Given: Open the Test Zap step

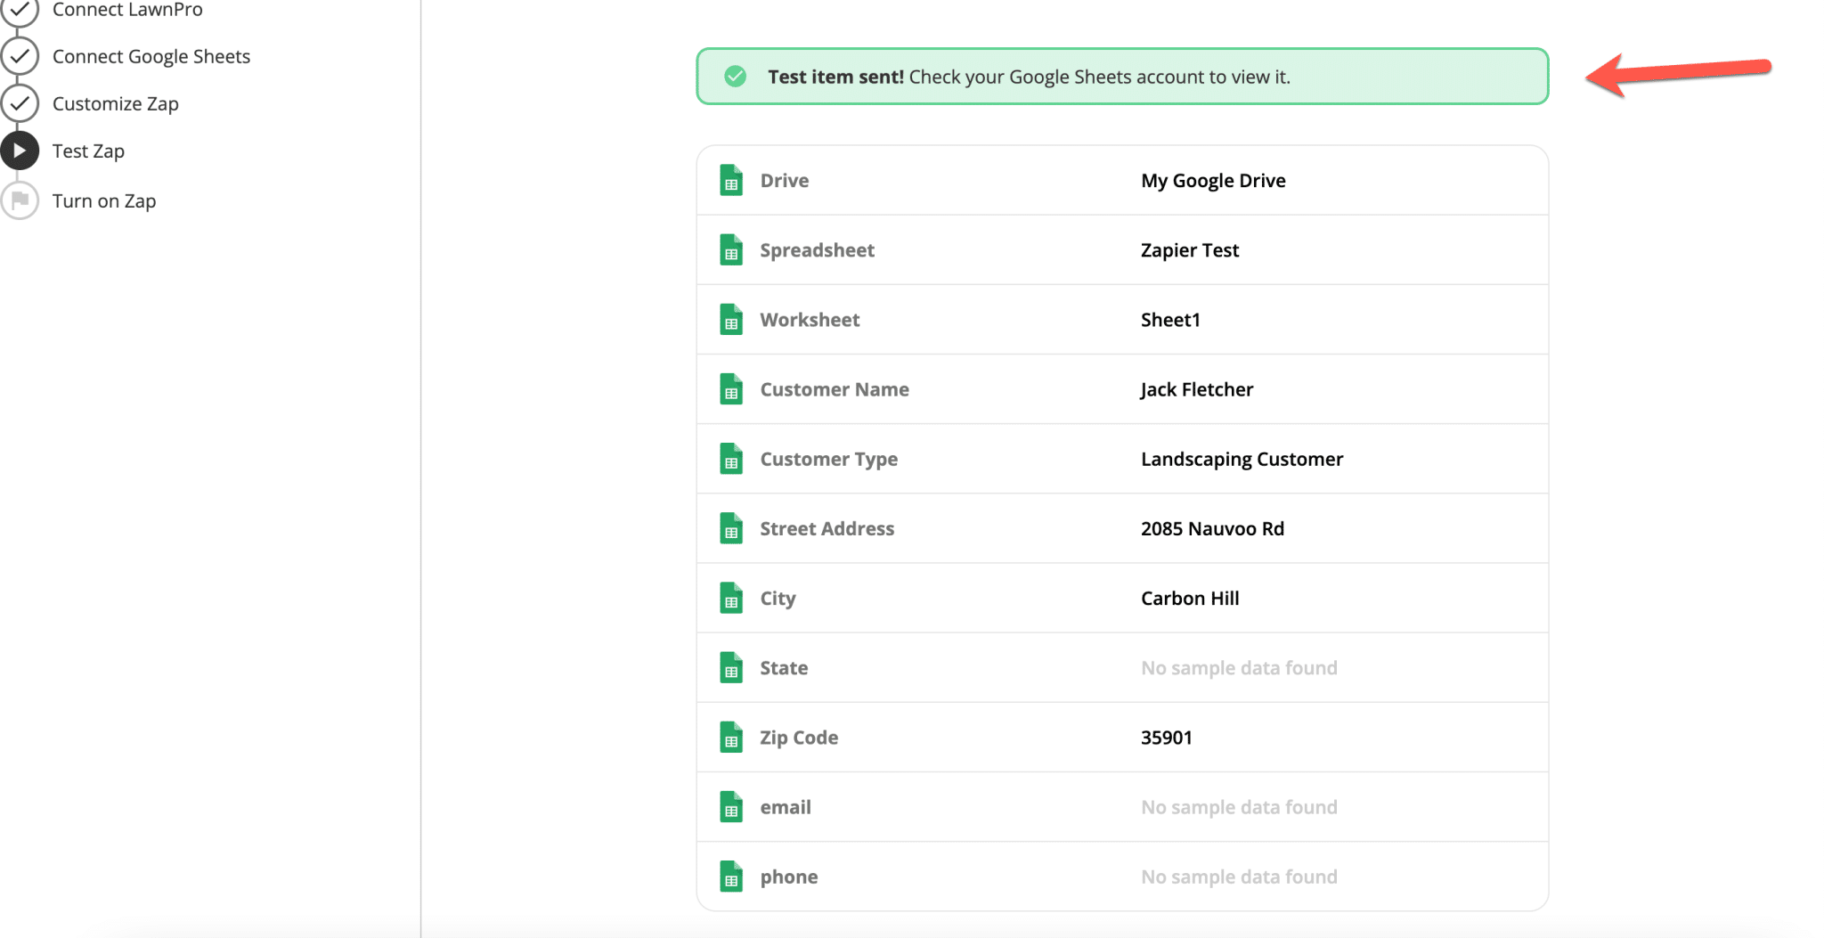Looking at the screenshot, I should [x=87, y=151].
